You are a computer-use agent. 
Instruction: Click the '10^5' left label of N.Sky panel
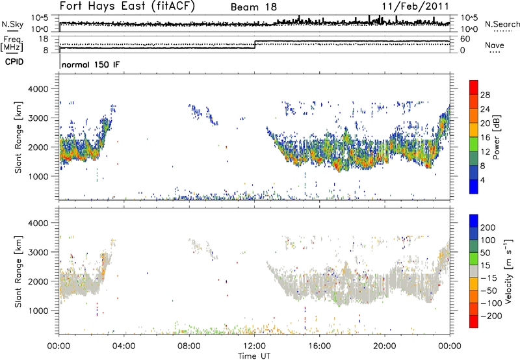tap(40, 18)
